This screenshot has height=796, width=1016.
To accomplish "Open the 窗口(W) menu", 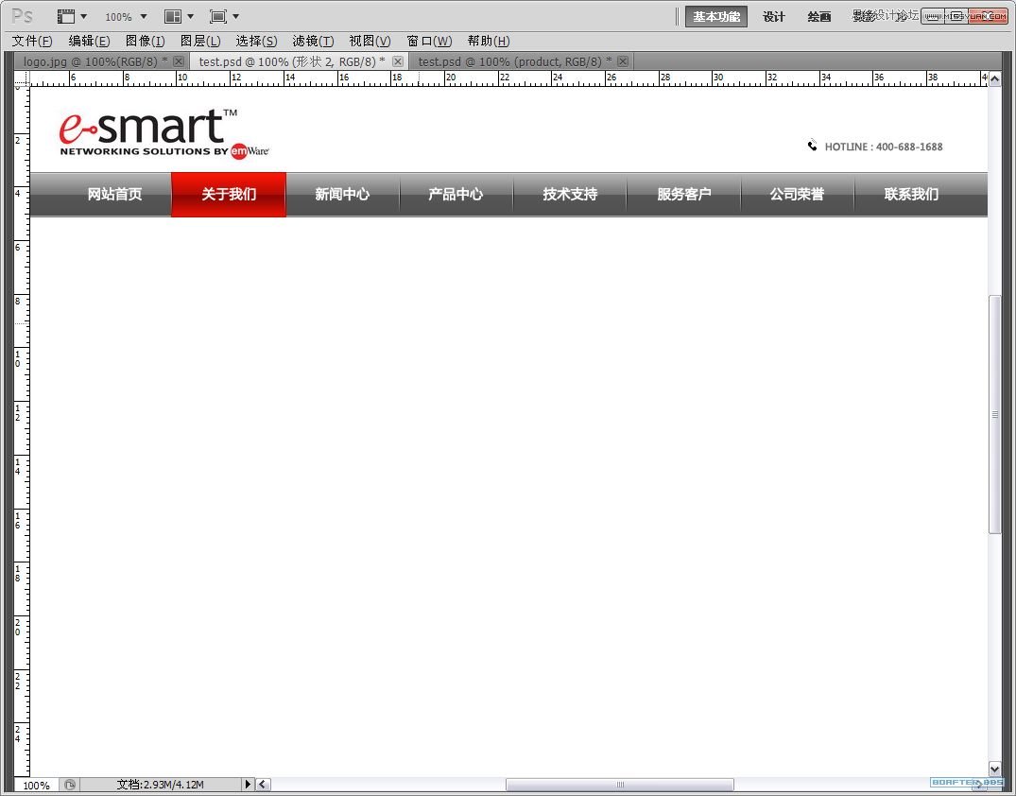I will tap(429, 41).
